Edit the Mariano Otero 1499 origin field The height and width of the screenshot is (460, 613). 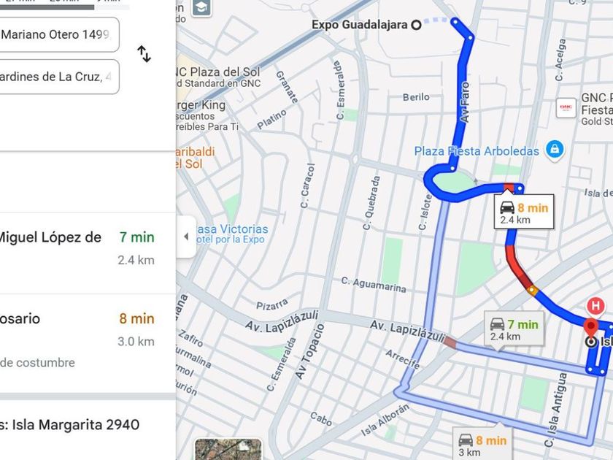59,35
